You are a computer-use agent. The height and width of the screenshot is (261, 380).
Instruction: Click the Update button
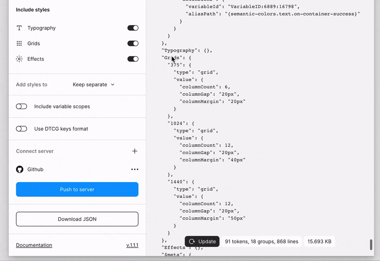[202, 242]
